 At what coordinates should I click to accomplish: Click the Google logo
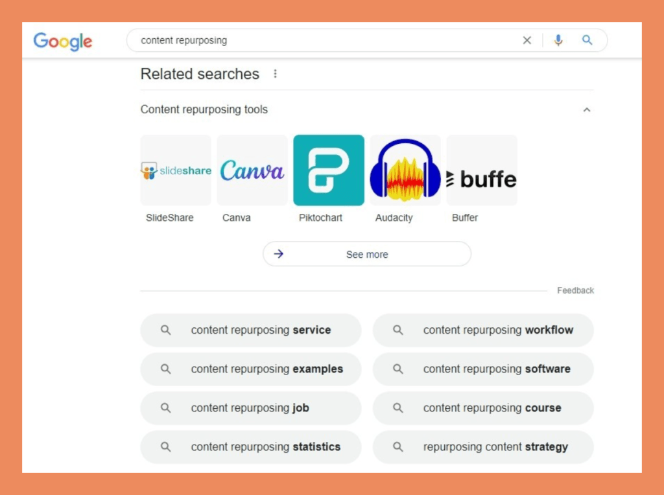(63, 41)
